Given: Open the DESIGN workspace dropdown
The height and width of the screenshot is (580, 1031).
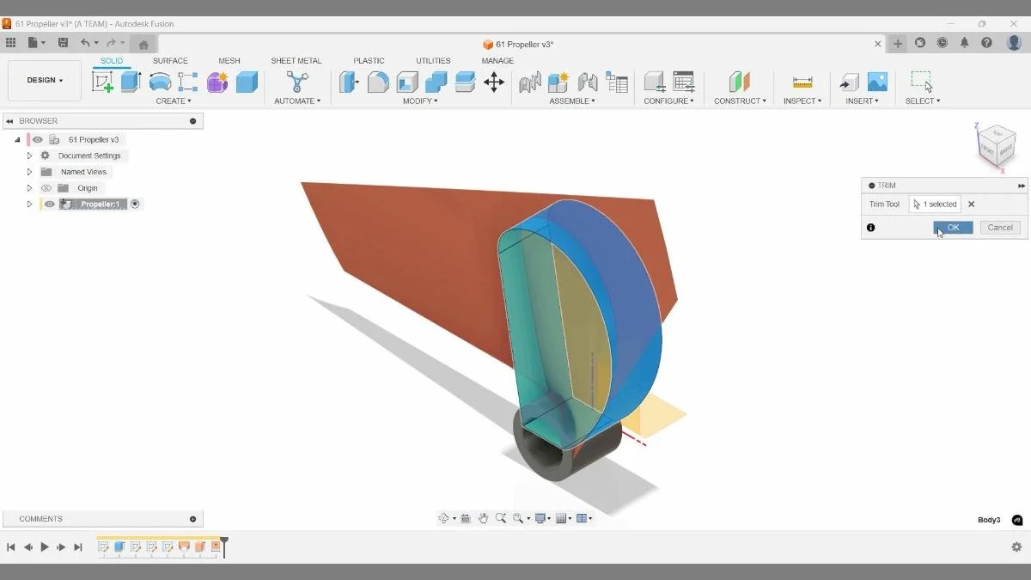Looking at the screenshot, I should pos(45,80).
